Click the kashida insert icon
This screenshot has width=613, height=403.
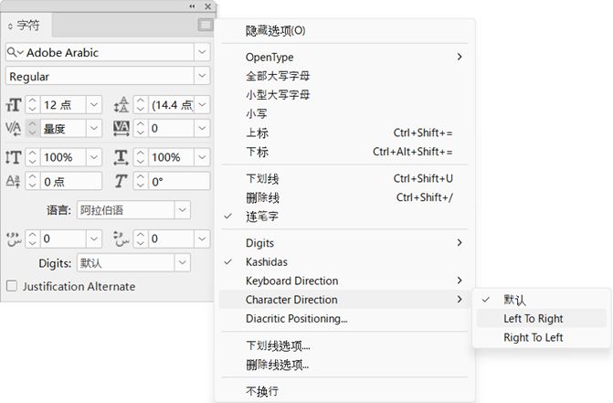[14, 239]
